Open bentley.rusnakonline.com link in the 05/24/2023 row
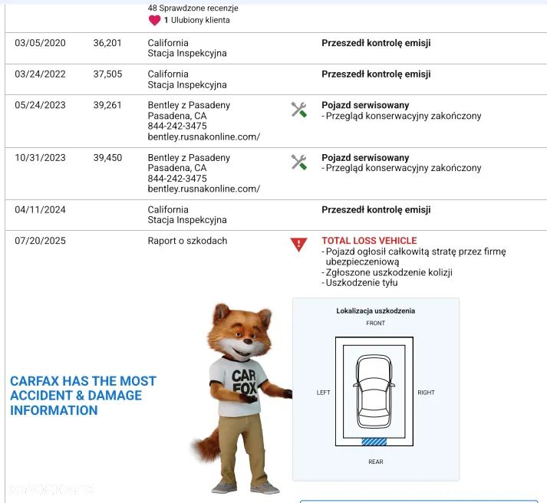This screenshot has width=547, height=503. [204, 136]
